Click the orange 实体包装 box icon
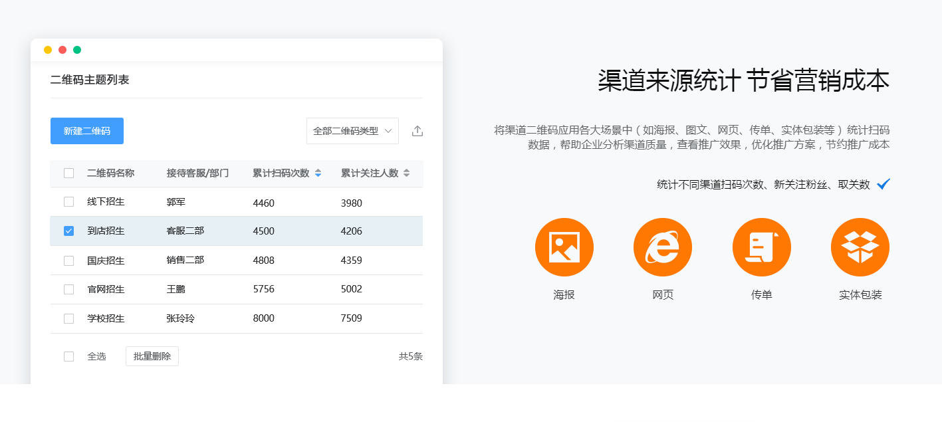This screenshot has width=942, height=422. 860,247
